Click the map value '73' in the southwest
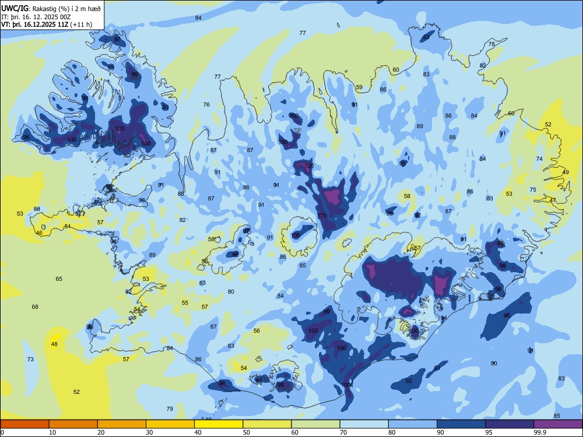 [30, 359]
